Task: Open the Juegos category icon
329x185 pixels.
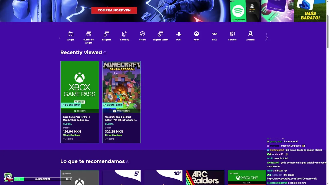Action: pos(70,34)
